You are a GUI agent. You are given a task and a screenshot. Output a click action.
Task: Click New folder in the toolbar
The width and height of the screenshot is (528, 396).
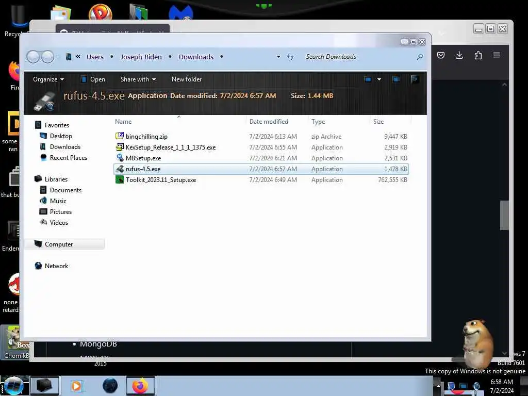187,79
